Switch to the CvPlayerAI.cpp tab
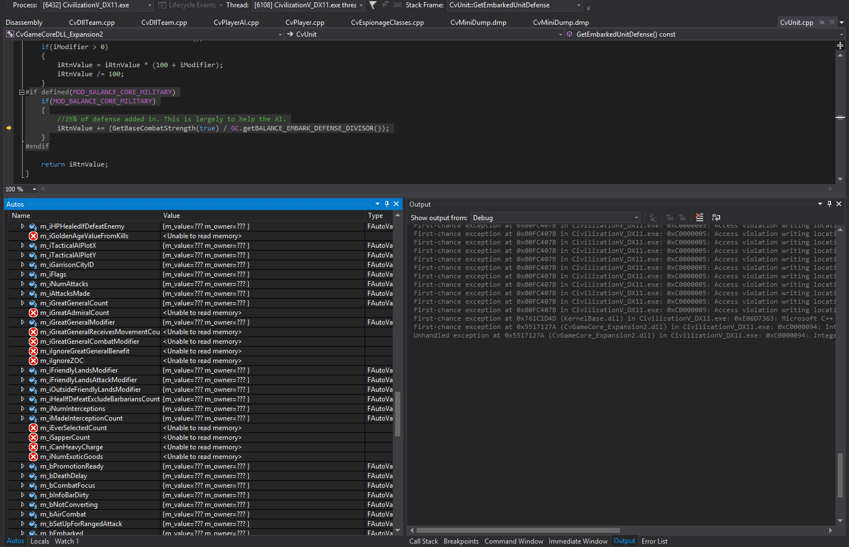The height and width of the screenshot is (547, 849). [x=236, y=23]
